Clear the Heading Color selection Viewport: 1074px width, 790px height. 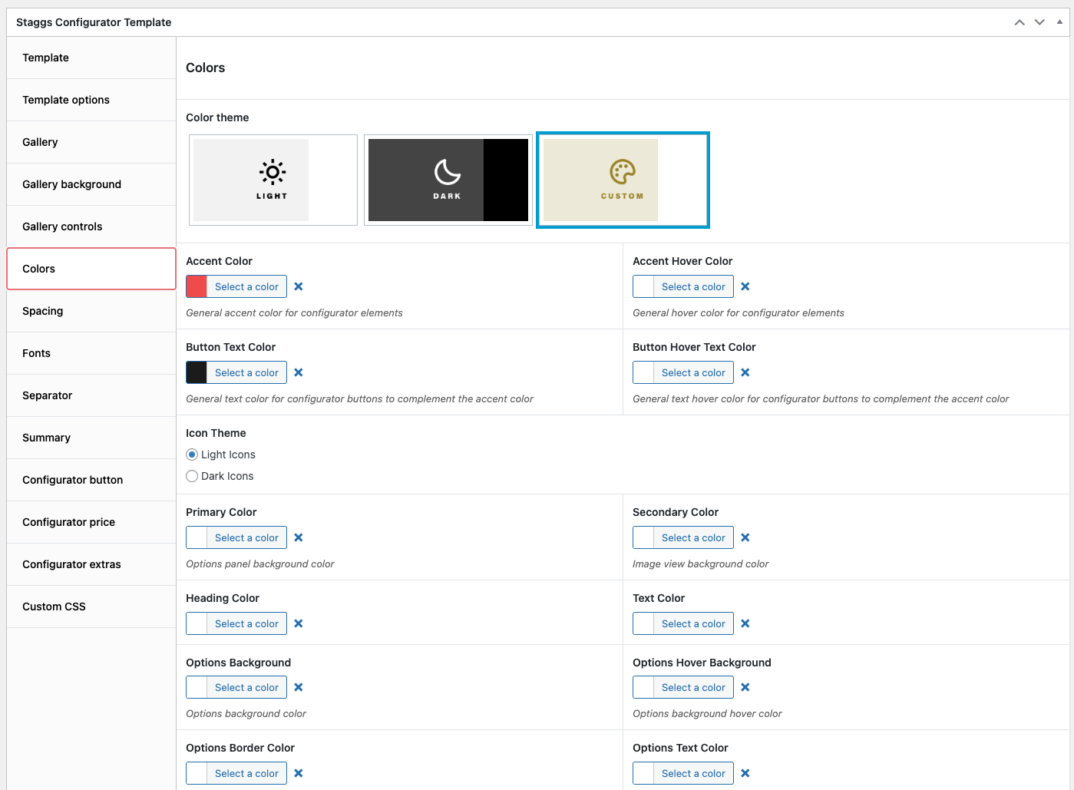[x=299, y=623]
